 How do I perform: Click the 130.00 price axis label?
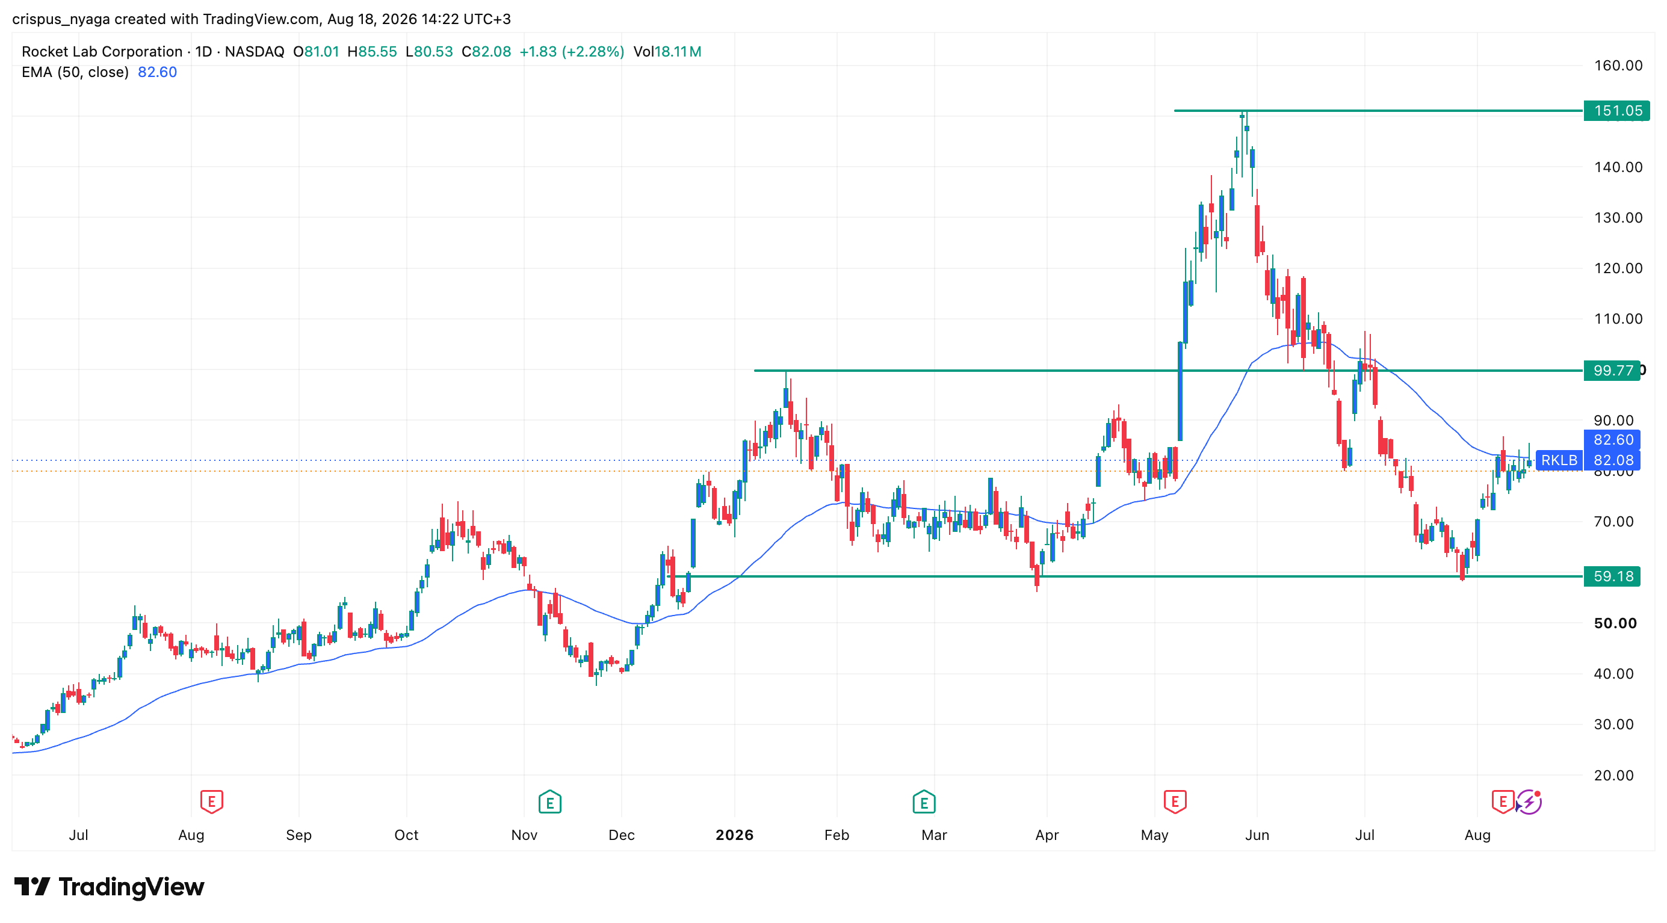click(x=1618, y=217)
